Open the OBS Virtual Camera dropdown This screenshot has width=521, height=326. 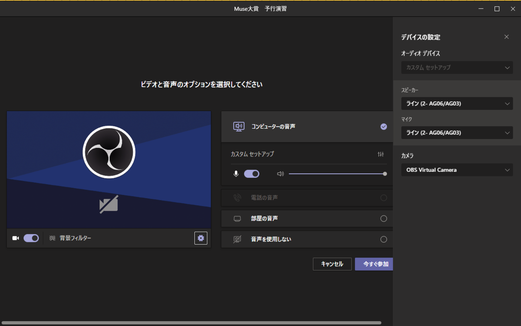456,170
